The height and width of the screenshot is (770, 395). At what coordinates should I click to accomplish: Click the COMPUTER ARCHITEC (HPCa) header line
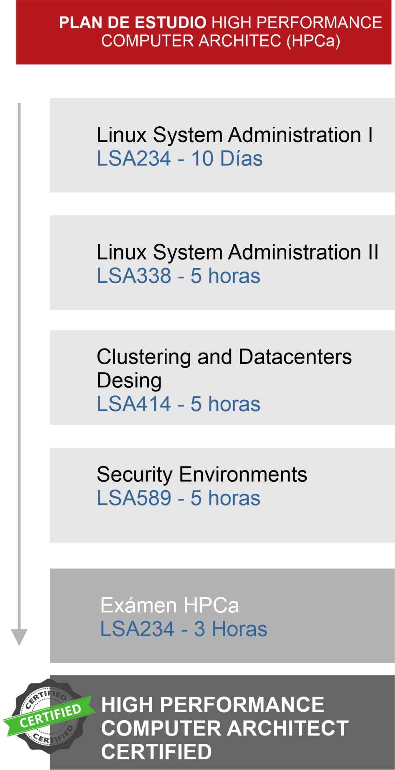click(x=221, y=41)
